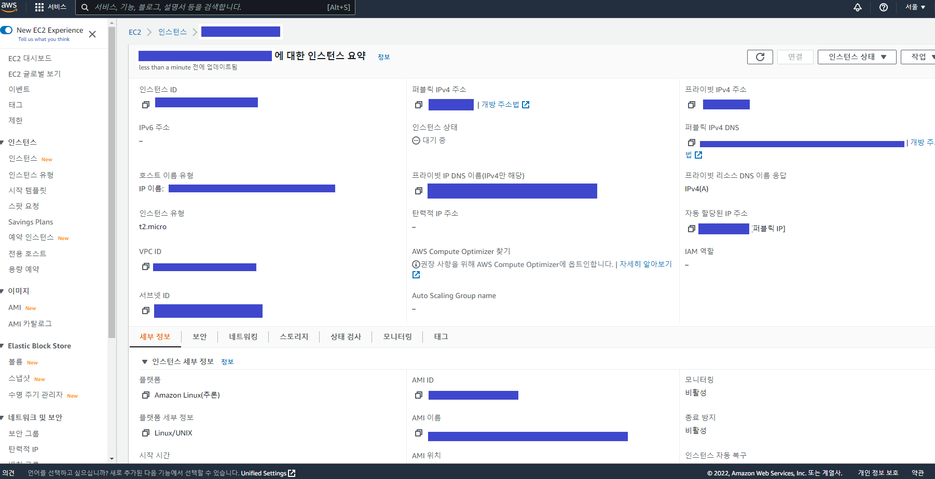Viewport: 935px width, 479px height.
Task: Copy the auto-assigned public IP
Action: coord(692,229)
